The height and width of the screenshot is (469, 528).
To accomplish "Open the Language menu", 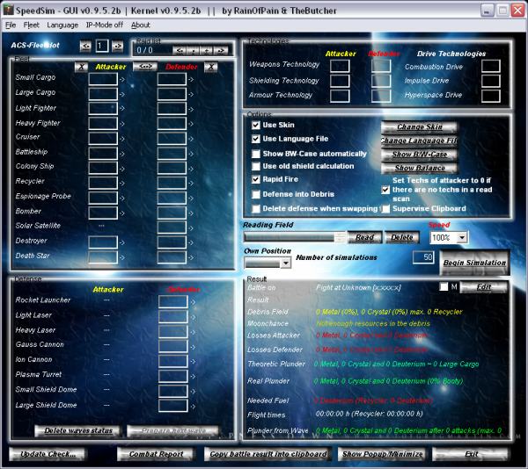I will 62,25.
